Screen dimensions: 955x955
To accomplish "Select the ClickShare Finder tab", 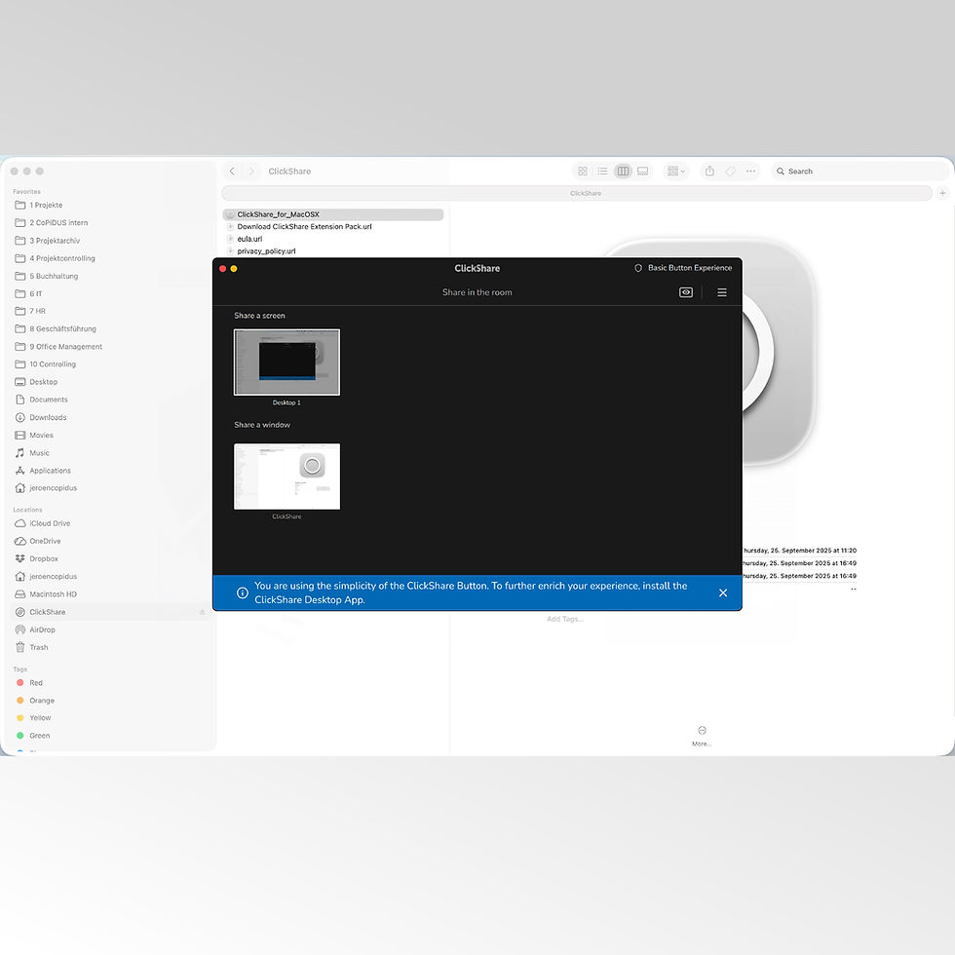I will click(x=577, y=193).
